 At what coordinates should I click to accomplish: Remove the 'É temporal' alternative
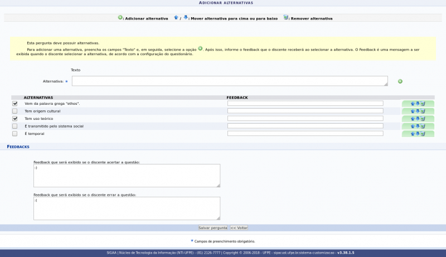423,134
